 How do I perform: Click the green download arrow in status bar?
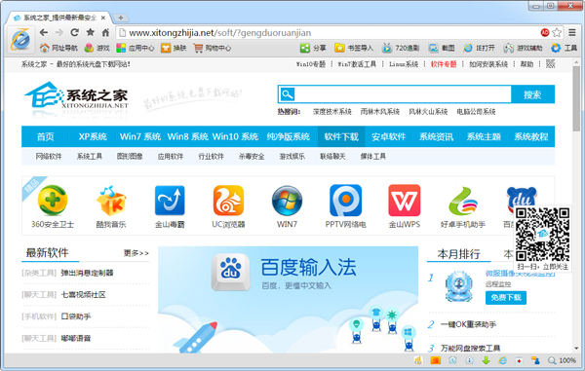tap(486, 360)
